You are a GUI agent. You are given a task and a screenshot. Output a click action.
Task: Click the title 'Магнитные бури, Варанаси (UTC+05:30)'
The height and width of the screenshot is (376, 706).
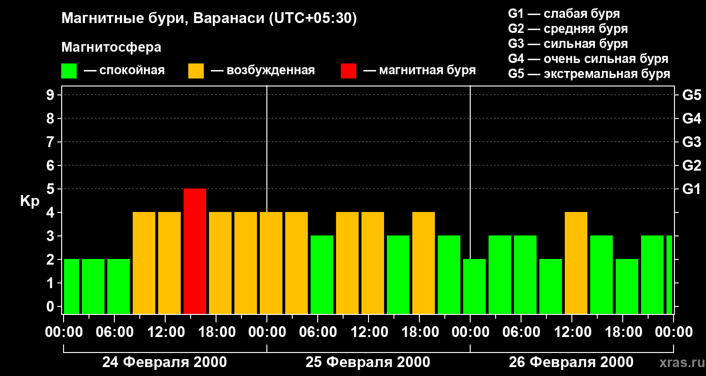coord(209,19)
